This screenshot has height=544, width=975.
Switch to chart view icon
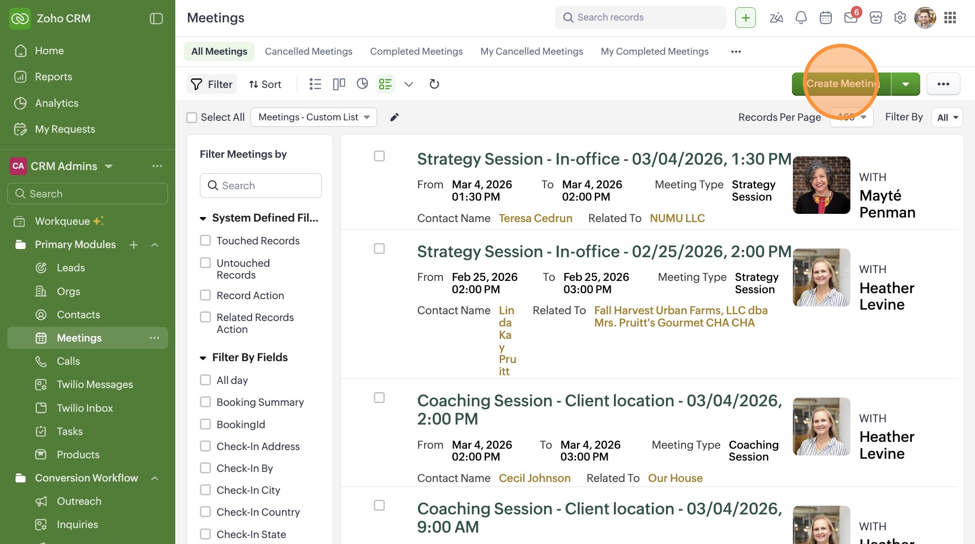(x=362, y=84)
